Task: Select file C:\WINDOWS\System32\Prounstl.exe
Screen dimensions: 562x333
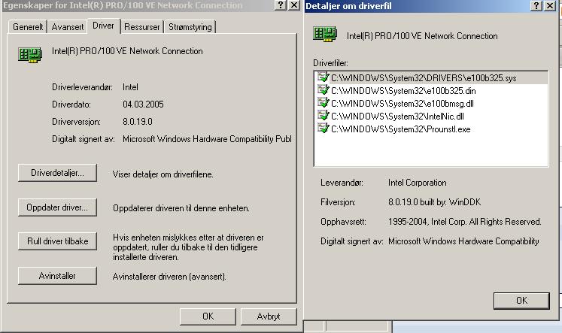Action: pos(400,129)
